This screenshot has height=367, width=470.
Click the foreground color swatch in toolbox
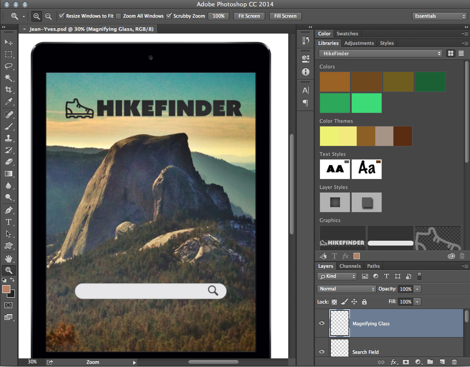[x=6, y=289]
